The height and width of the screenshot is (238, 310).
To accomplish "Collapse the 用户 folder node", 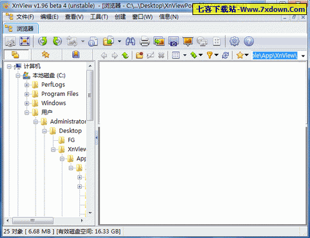I will click(x=27, y=113).
